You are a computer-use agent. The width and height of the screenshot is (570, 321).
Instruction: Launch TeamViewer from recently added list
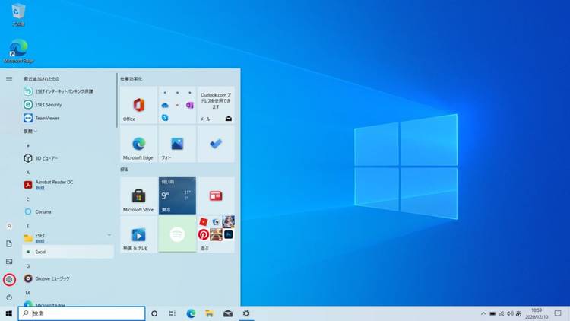pos(48,118)
